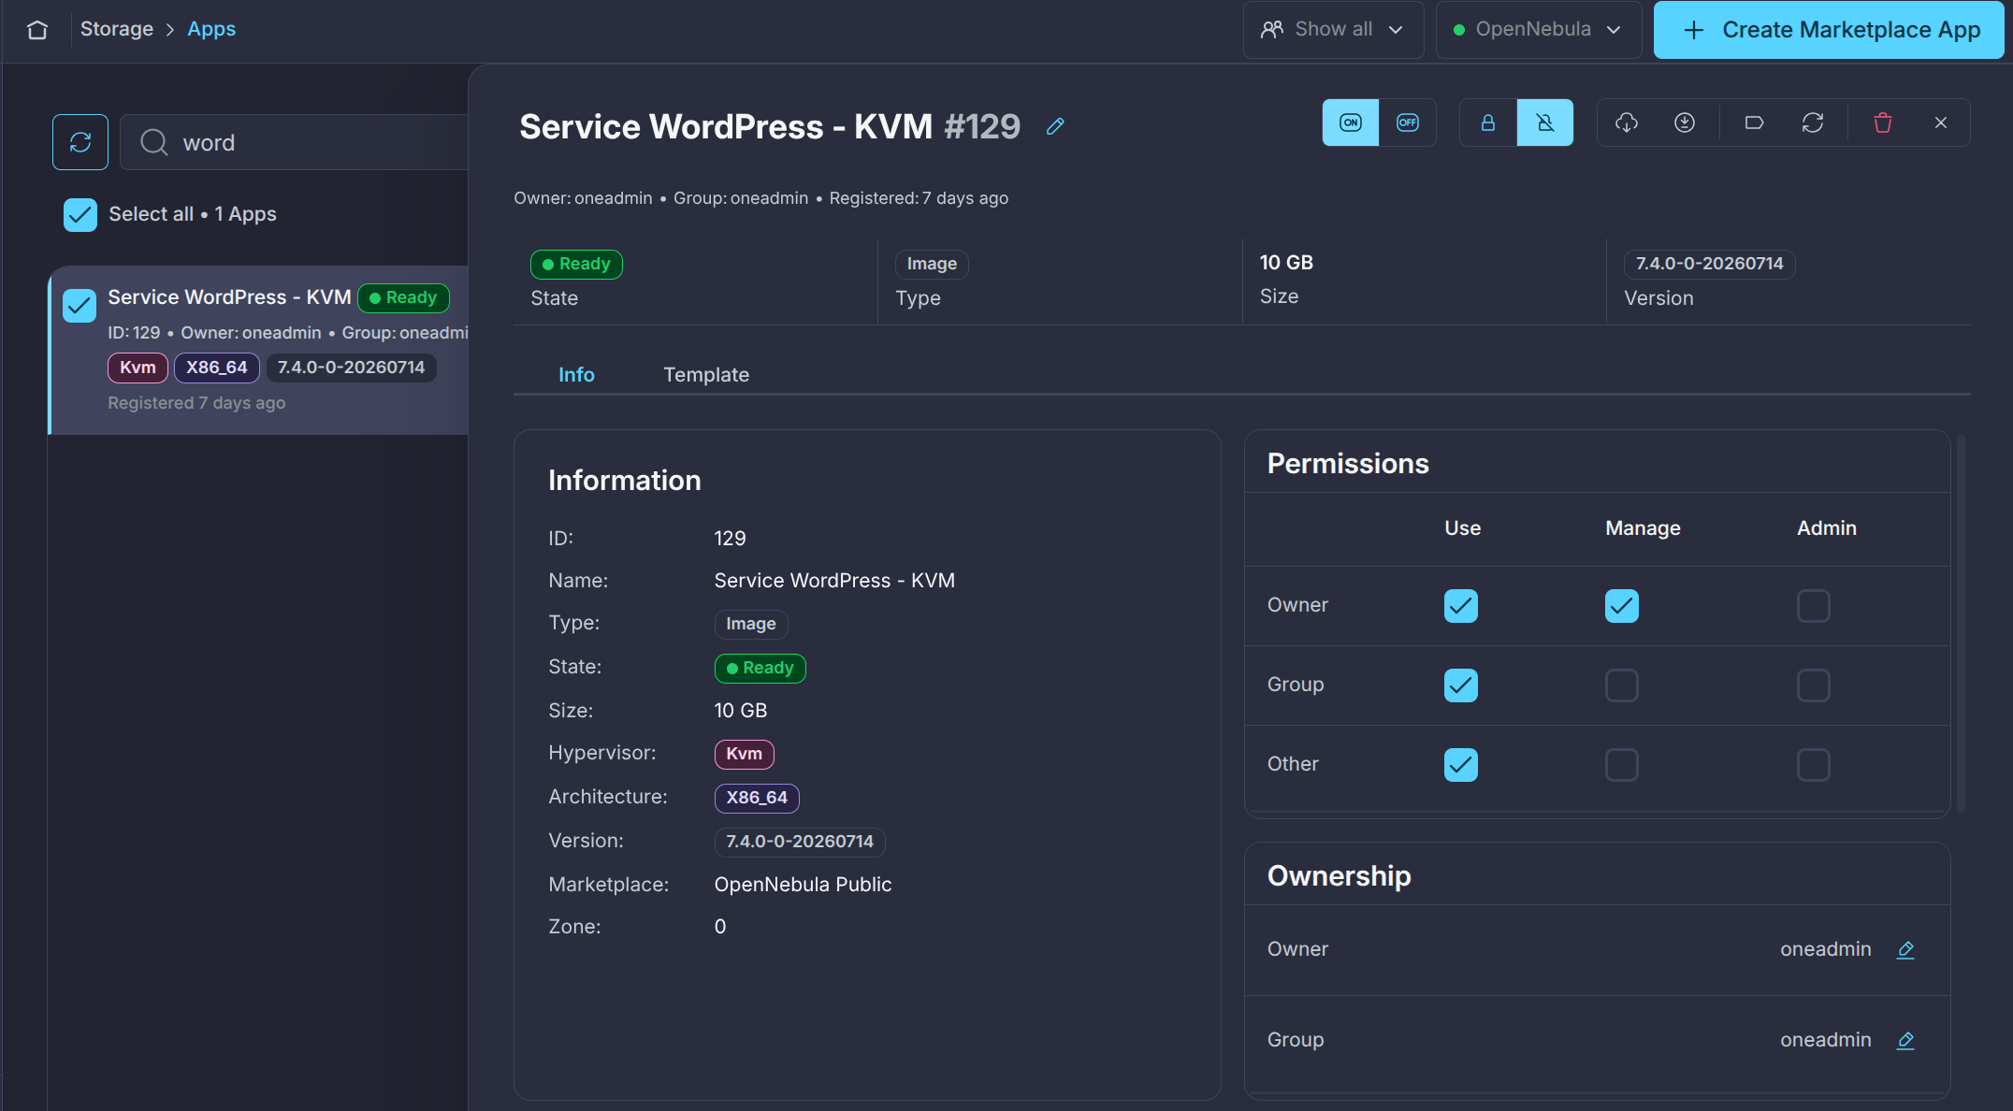
Task: Enable Group Manage permission
Action: coord(1622,685)
